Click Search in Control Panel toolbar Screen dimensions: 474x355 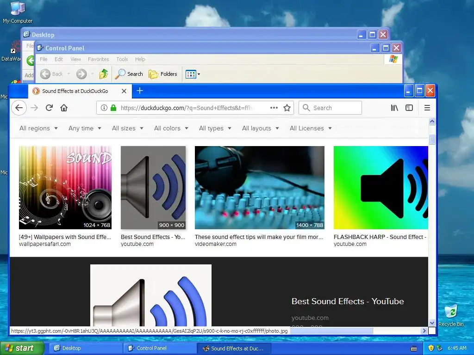tap(129, 74)
